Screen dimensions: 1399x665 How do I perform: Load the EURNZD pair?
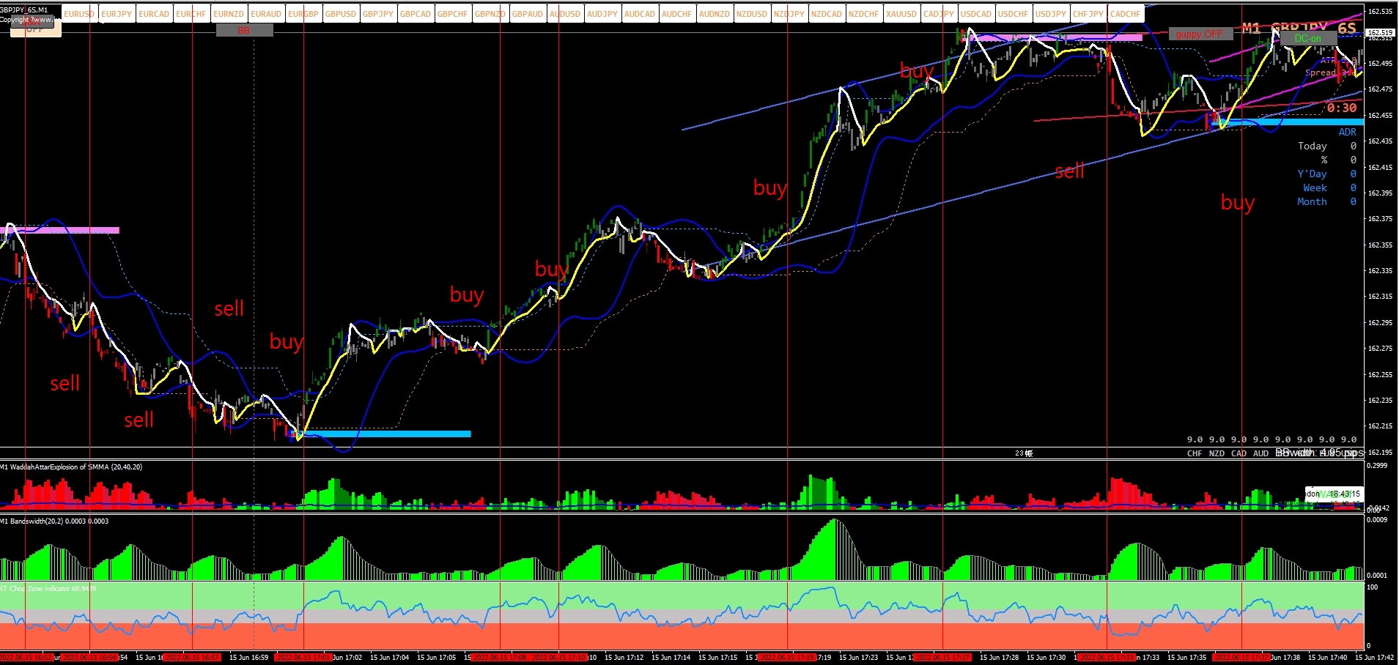pyautogui.click(x=229, y=14)
